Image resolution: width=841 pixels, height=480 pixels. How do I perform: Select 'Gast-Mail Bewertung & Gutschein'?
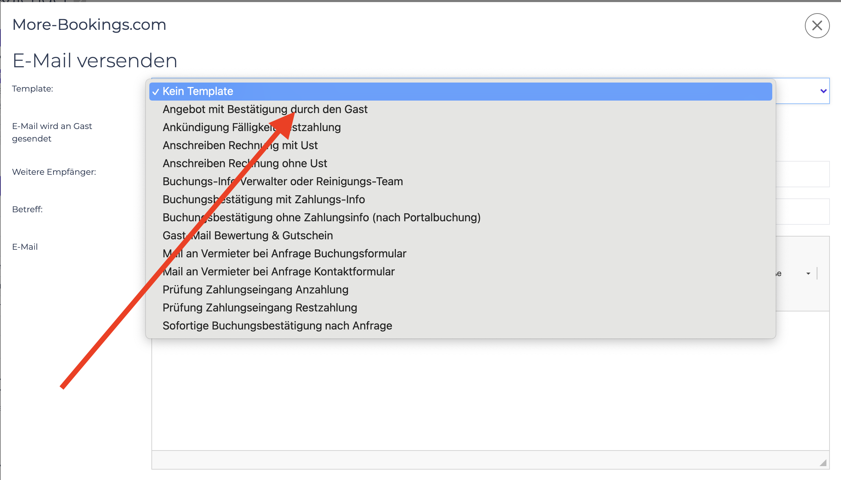point(460,235)
